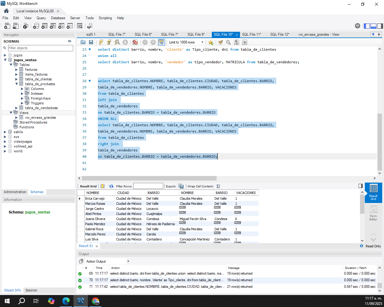Expand the tabla_de_clientes table node
This screenshot has height=307, width=384.
click(x=16, y=79)
